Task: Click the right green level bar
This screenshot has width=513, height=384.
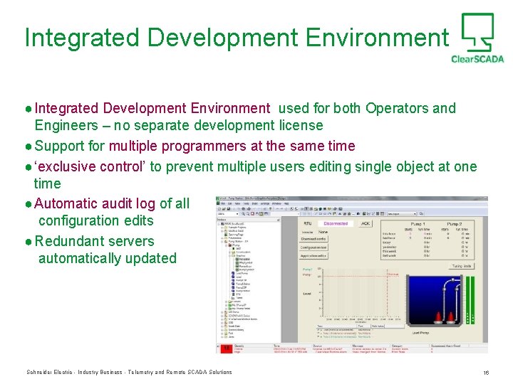Action: 472,300
